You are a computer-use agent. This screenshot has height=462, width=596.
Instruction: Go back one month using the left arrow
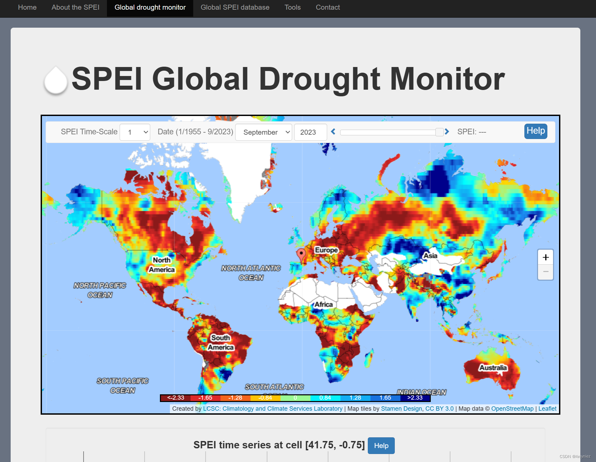(333, 132)
